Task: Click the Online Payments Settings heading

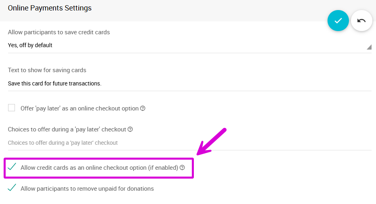Action: 50,8
